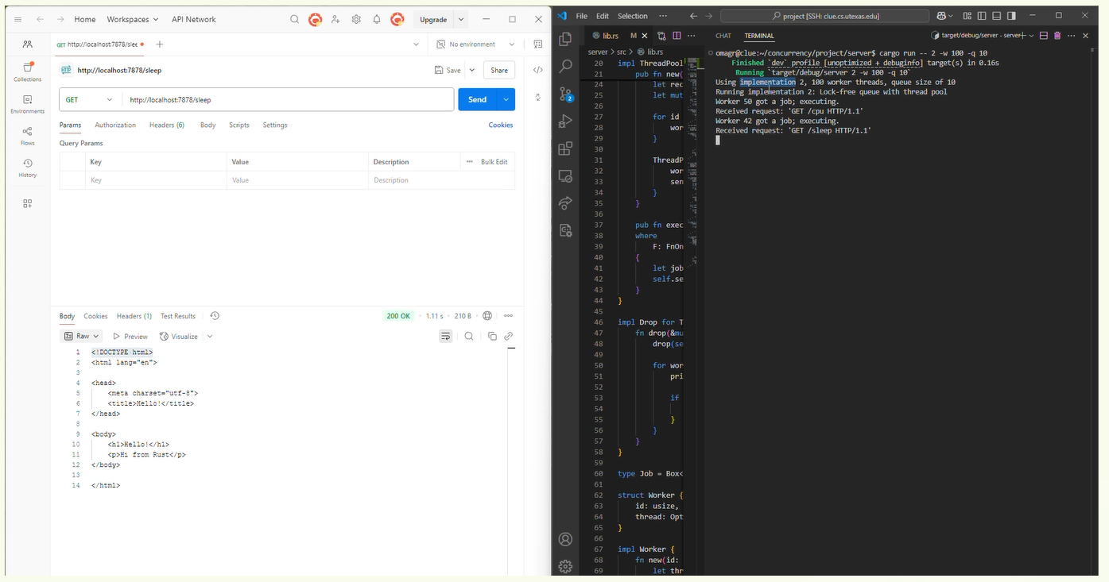Add new request tab with plus

pos(160,44)
